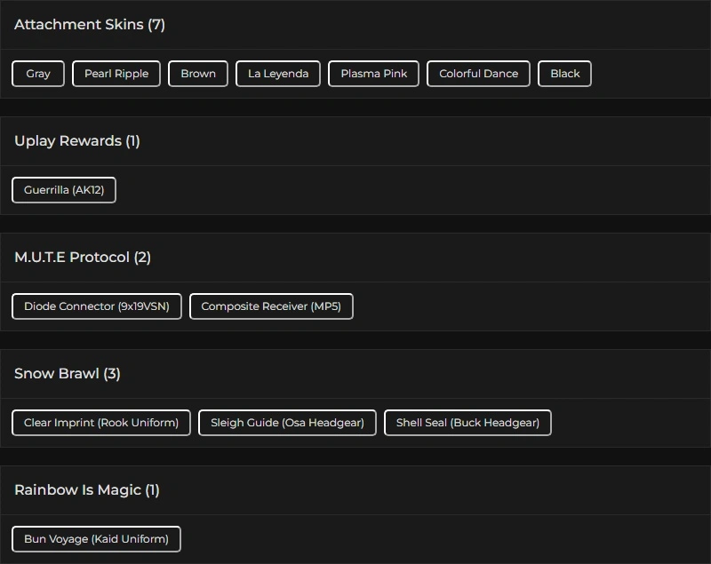Click Clear Imprint (Rook Uniform) tag

click(101, 423)
